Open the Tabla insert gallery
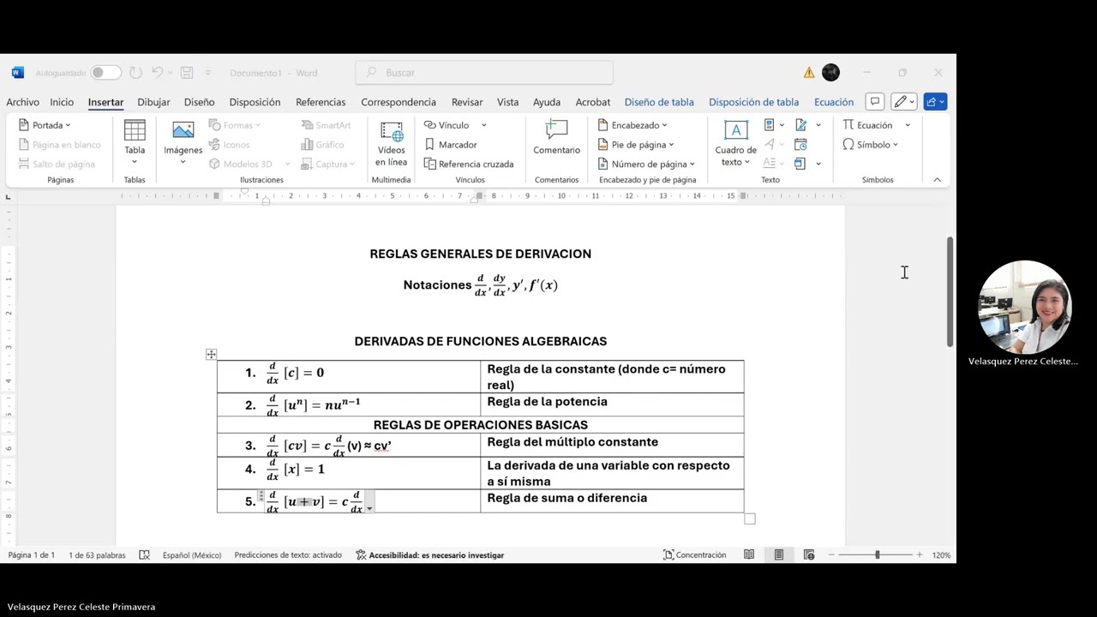Screen dimensions: 1097x617 click(x=135, y=143)
